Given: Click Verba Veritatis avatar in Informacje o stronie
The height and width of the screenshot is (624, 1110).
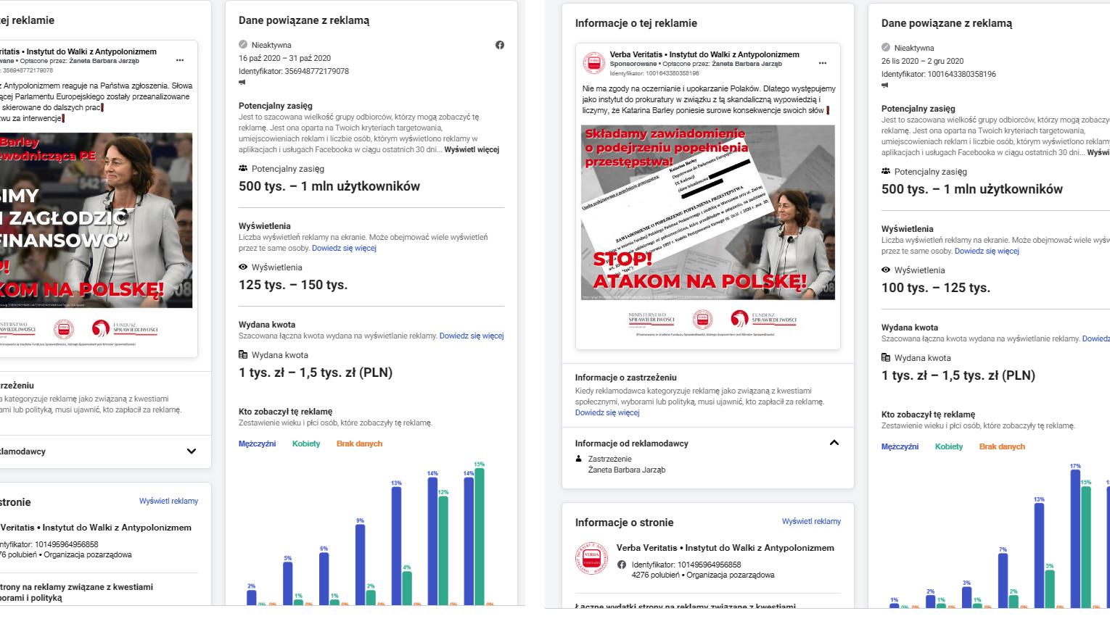Looking at the screenshot, I should click(591, 559).
